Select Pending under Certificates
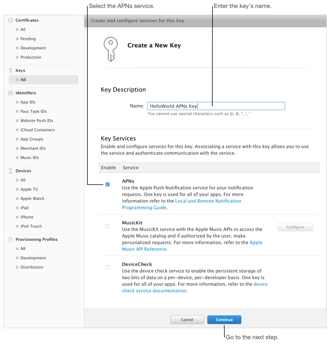This screenshot has width=330, height=344. (28, 39)
